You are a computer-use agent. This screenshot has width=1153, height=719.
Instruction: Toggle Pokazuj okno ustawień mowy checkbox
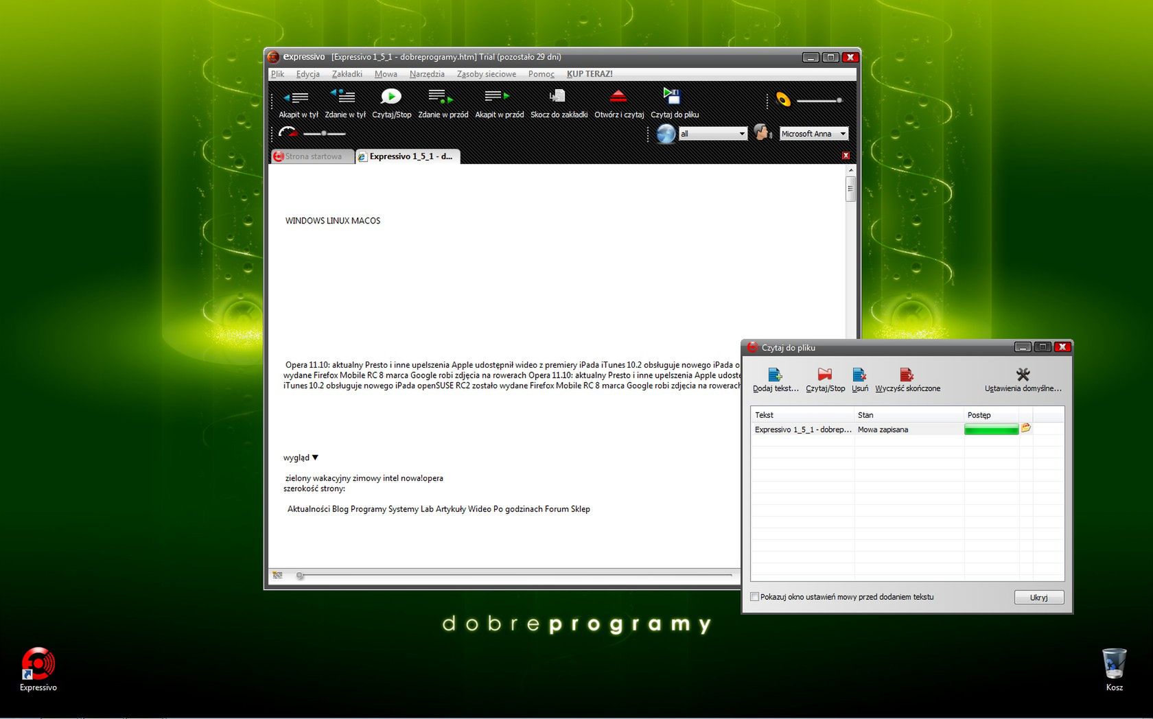pyautogui.click(x=754, y=597)
